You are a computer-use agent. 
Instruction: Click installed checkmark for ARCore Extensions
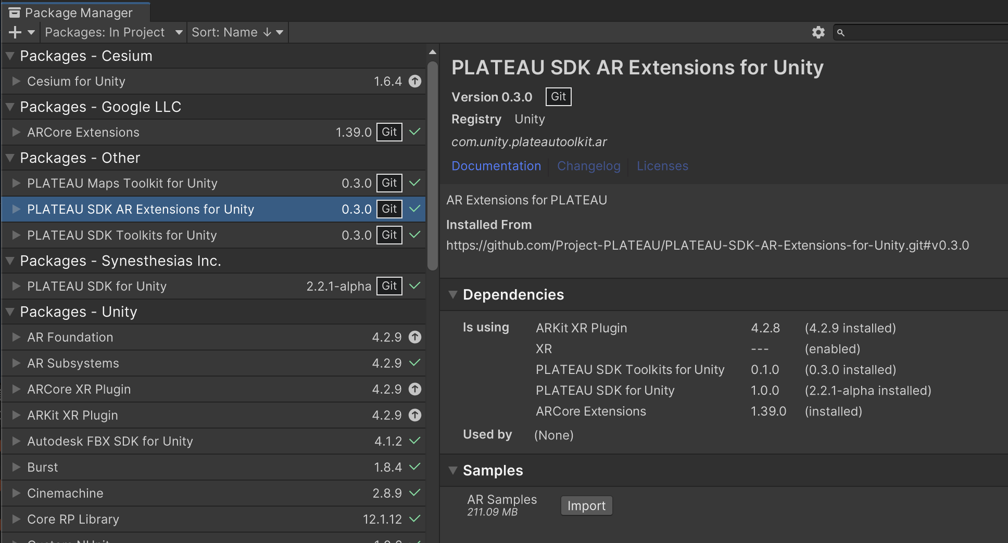point(415,132)
